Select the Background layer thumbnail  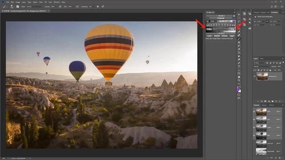point(262,76)
